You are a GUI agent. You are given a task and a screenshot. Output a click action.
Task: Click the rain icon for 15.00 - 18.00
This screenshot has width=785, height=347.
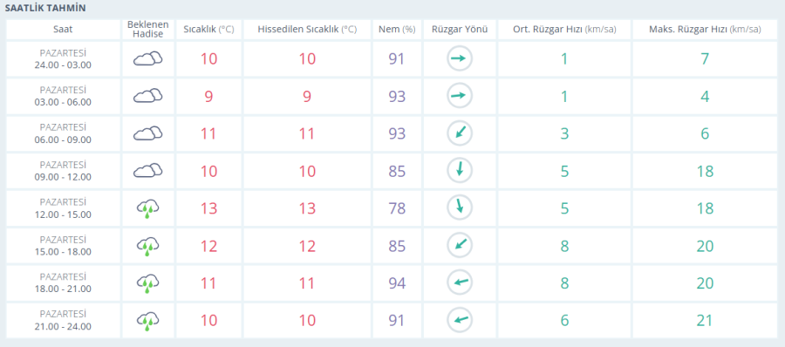tap(147, 246)
